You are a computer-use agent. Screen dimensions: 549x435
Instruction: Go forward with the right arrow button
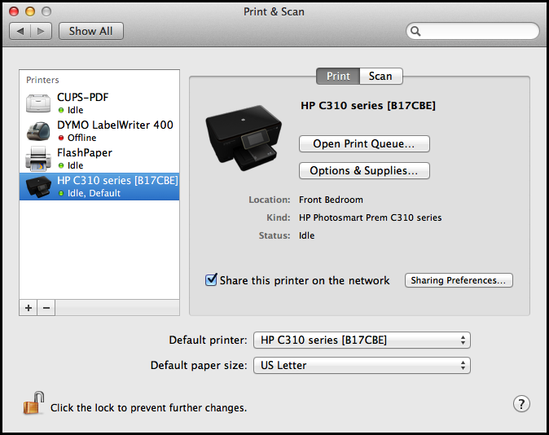point(42,31)
